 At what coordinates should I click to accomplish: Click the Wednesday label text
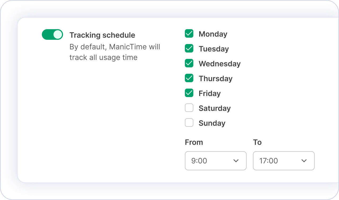[x=220, y=64]
